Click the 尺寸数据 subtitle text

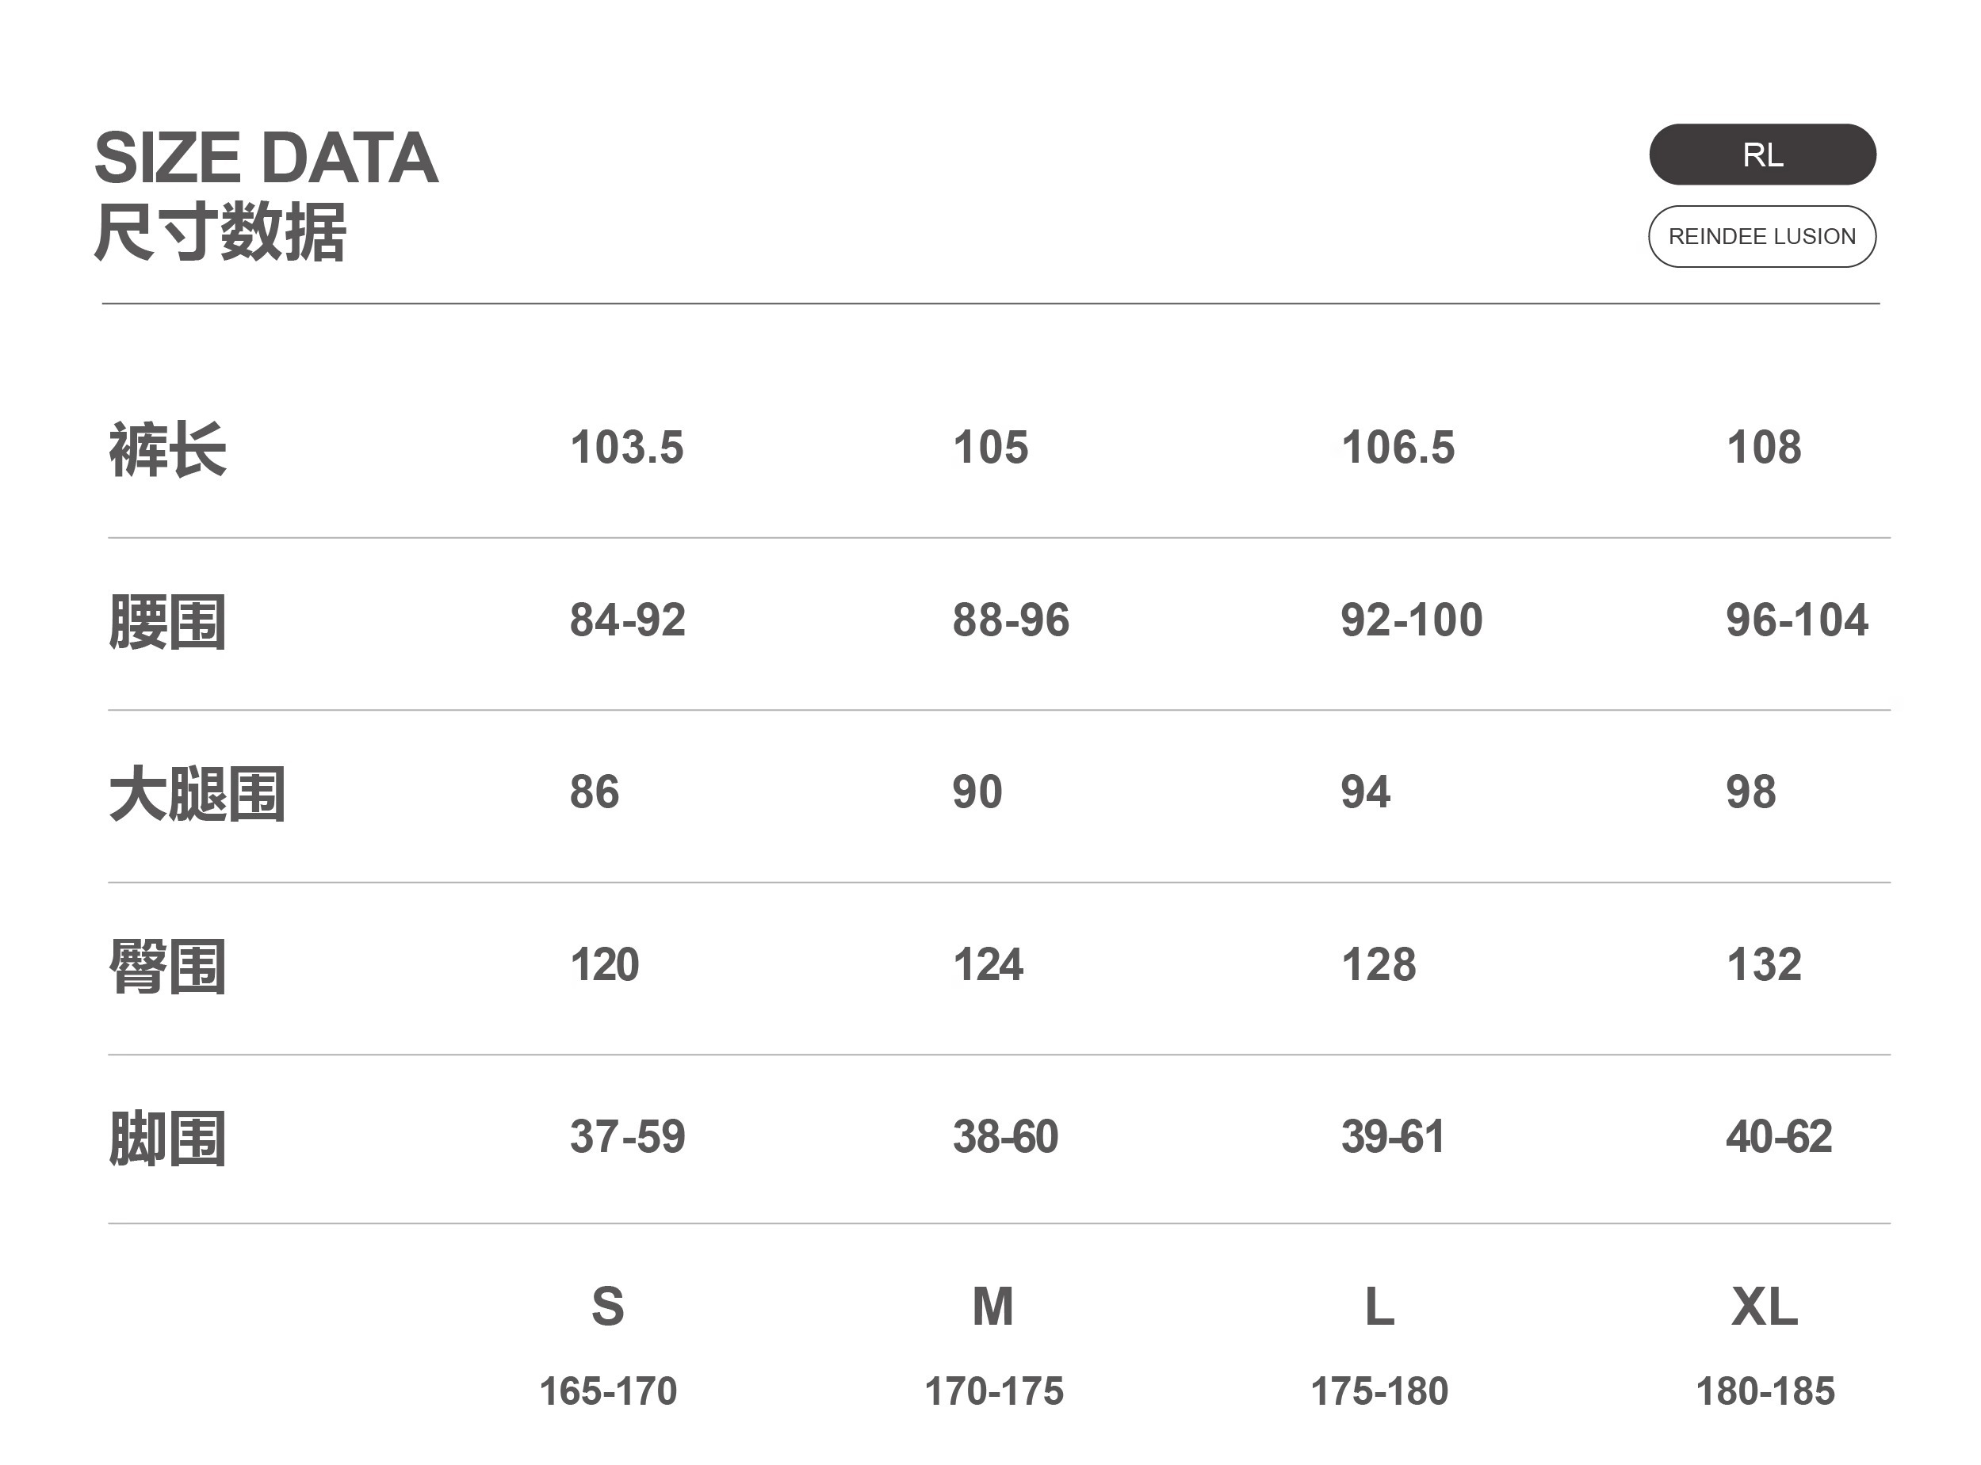tap(220, 232)
